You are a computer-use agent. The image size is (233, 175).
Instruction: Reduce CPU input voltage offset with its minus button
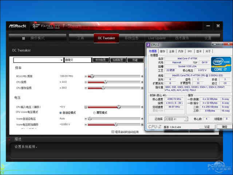(86, 107)
